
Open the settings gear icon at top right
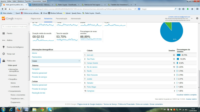(197, 18)
